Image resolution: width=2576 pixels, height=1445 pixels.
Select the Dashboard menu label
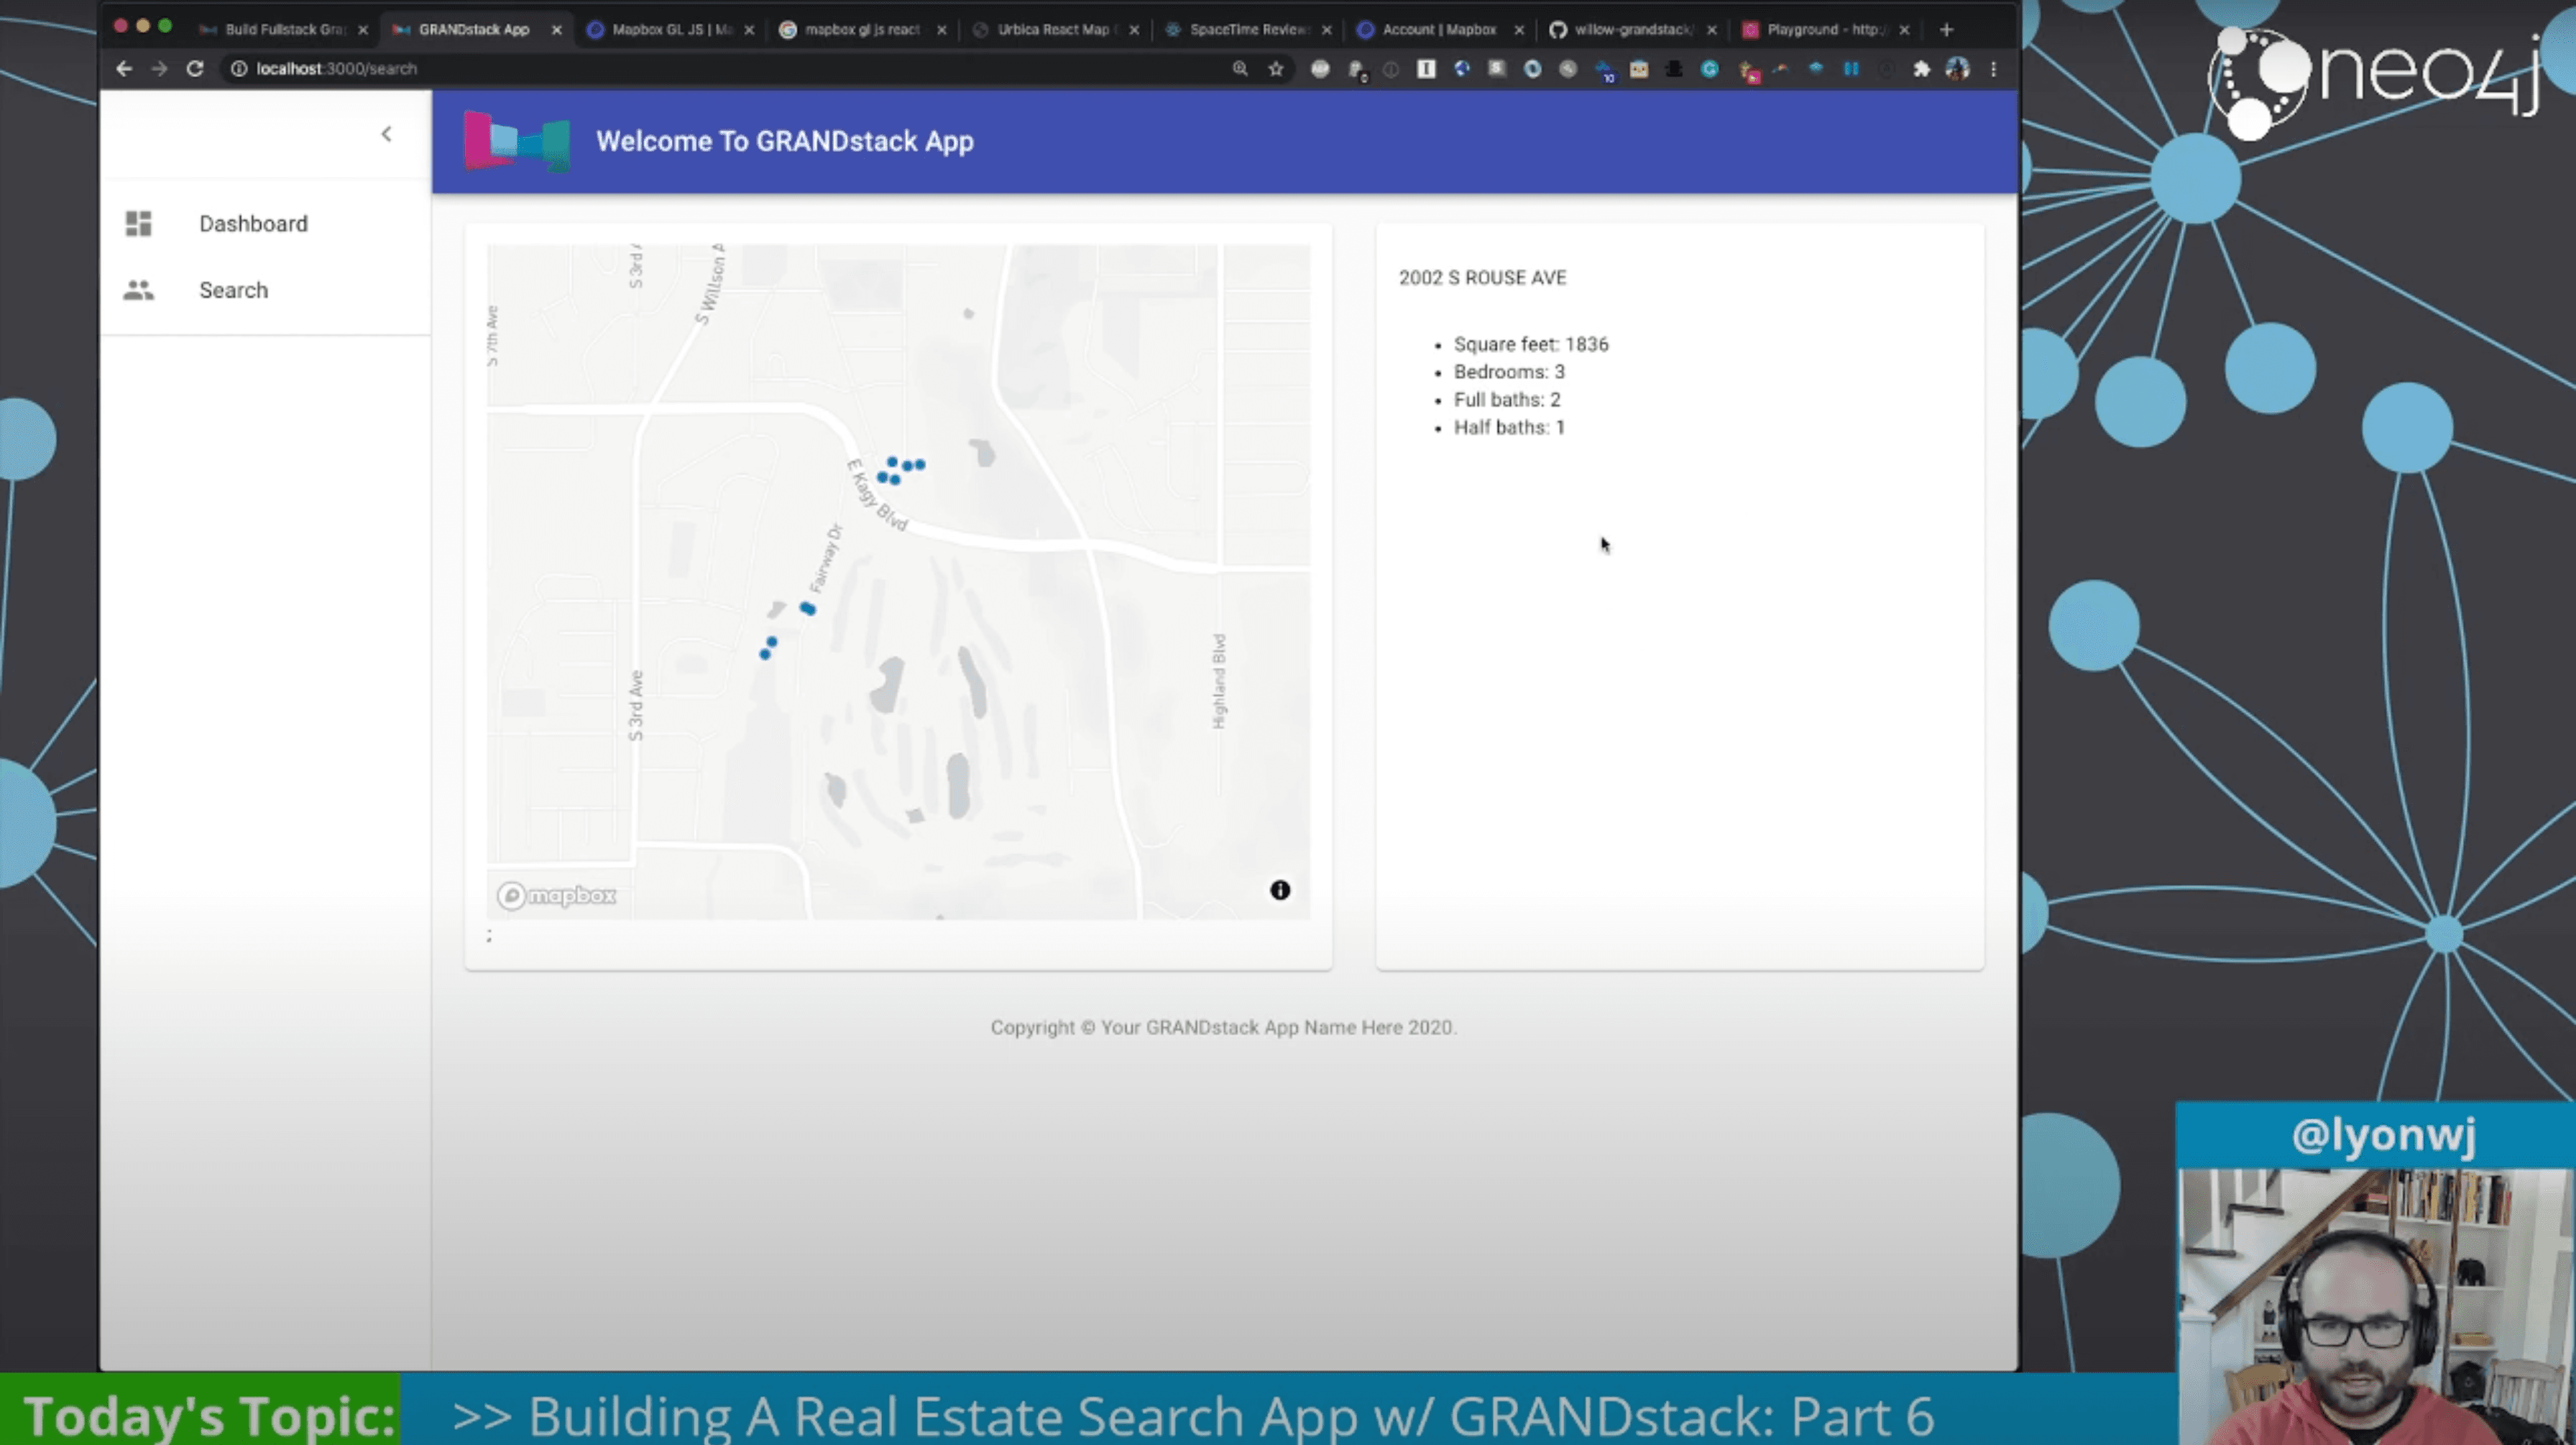(253, 223)
